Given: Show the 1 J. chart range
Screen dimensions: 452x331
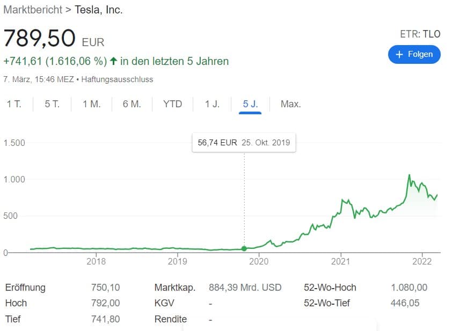Looking at the screenshot, I should point(212,104).
